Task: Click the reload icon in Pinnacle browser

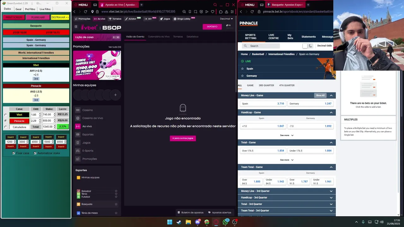Action: pyautogui.click(x=252, y=12)
